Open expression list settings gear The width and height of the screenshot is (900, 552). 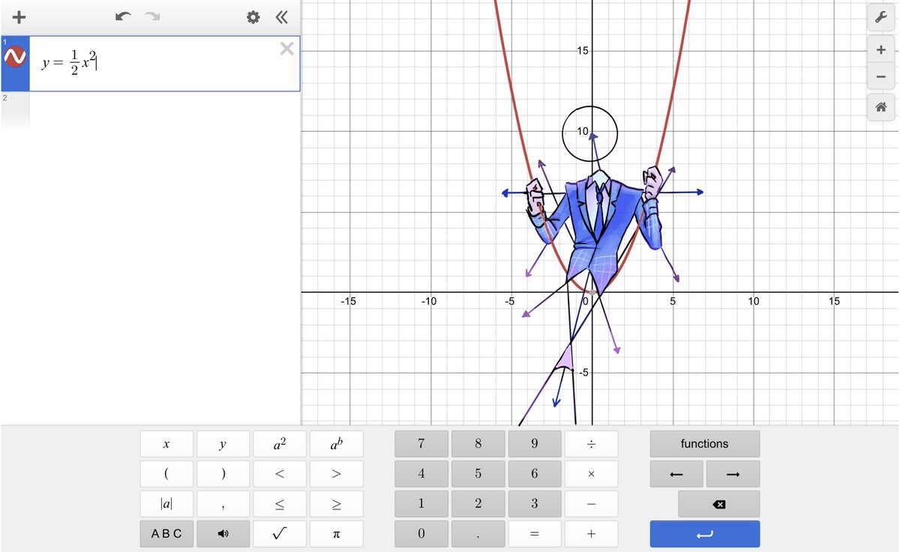[x=253, y=16]
